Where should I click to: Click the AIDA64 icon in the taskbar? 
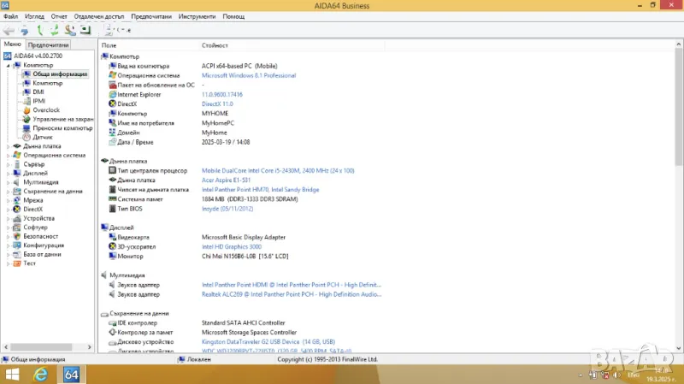(x=71, y=375)
